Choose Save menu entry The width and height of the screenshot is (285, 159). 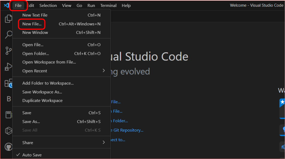pos(62,113)
